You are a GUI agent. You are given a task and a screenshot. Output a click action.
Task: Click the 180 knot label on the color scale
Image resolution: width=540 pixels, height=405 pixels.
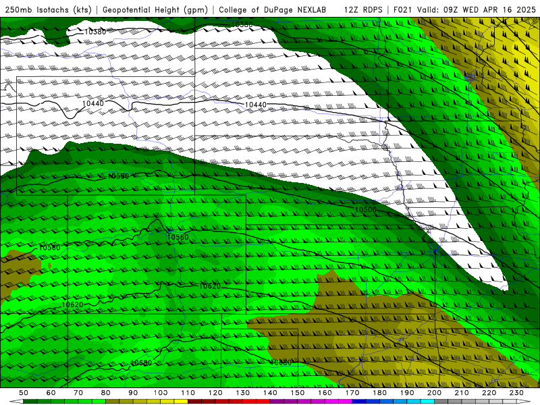[x=379, y=393]
